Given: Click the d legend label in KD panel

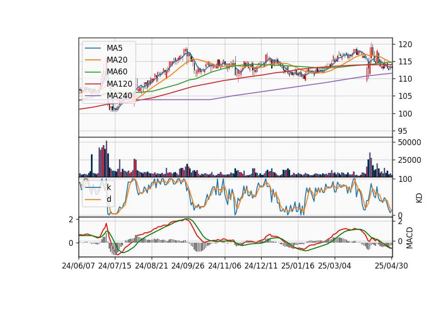Looking at the screenshot, I should point(109,199).
